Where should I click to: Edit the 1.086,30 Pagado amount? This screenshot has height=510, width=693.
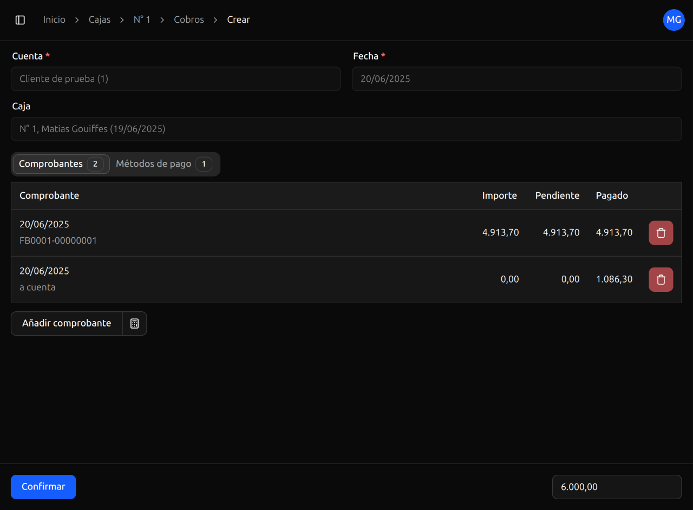[614, 279]
